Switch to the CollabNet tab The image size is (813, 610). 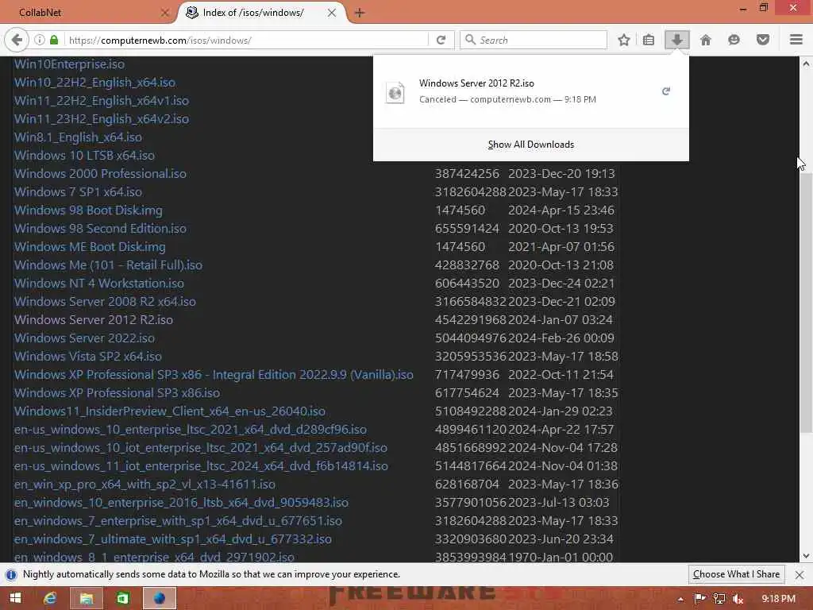(87, 13)
